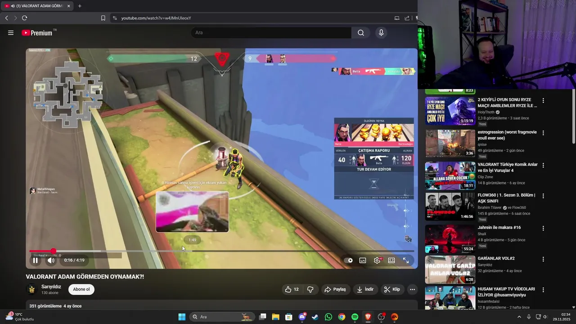The width and height of the screenshot is (576, 324).
Task: Open Discord from the taskbar
Action: click(302, 317)
